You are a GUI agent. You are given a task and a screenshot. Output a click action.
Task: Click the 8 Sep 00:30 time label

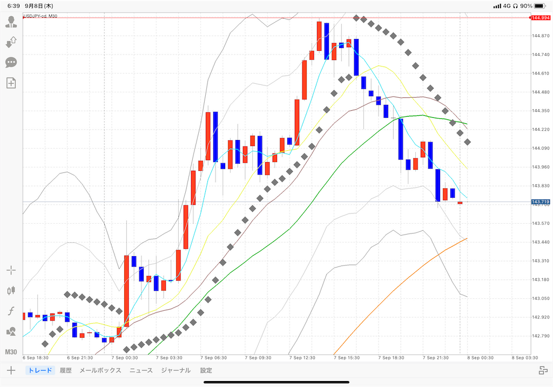click(x=480, y=358)
